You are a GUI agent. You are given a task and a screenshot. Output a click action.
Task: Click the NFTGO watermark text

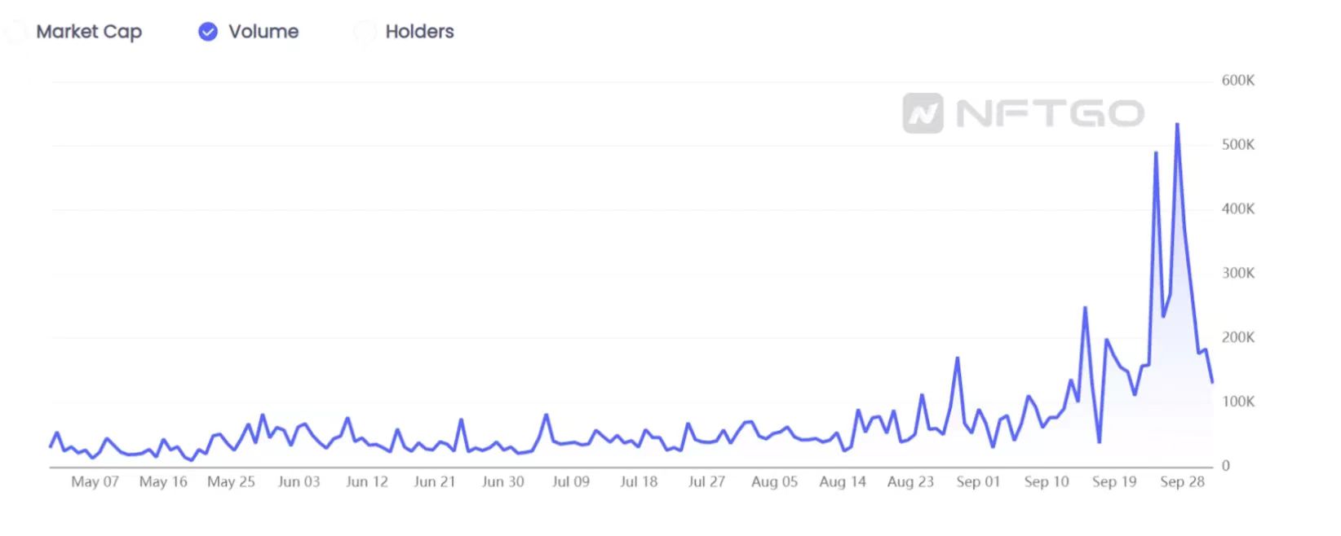(1051, 113)
